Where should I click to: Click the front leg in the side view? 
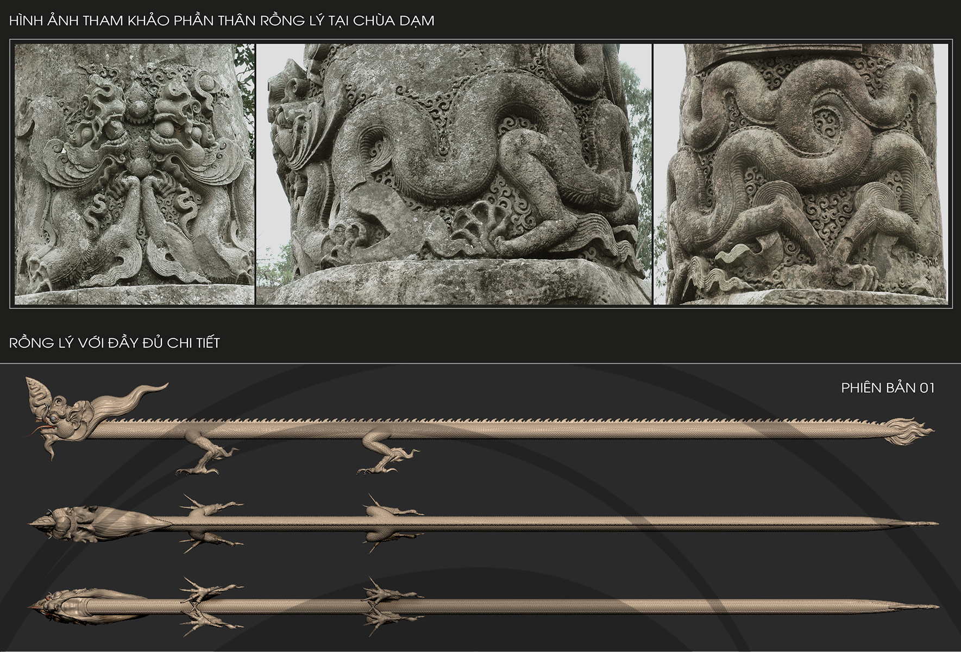[206, 452]
